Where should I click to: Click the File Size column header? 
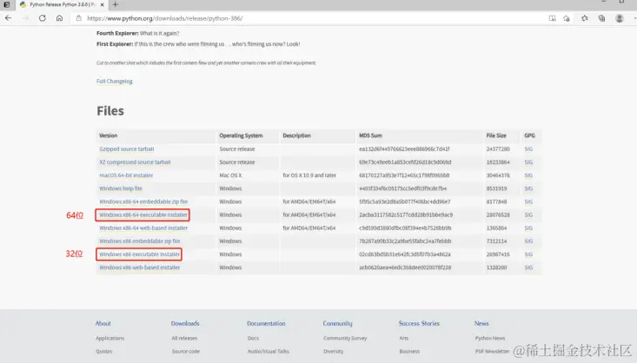pos(496,135)
